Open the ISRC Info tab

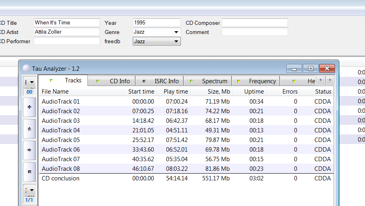point(160,81)
